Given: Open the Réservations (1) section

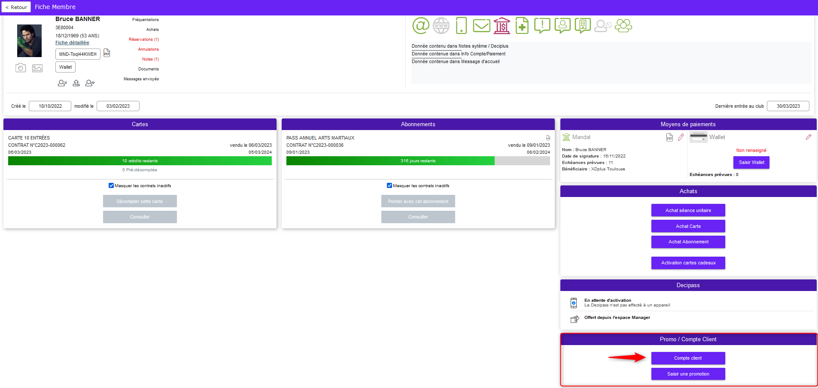Looking at the screenshot, I should (x=144, y=39).
